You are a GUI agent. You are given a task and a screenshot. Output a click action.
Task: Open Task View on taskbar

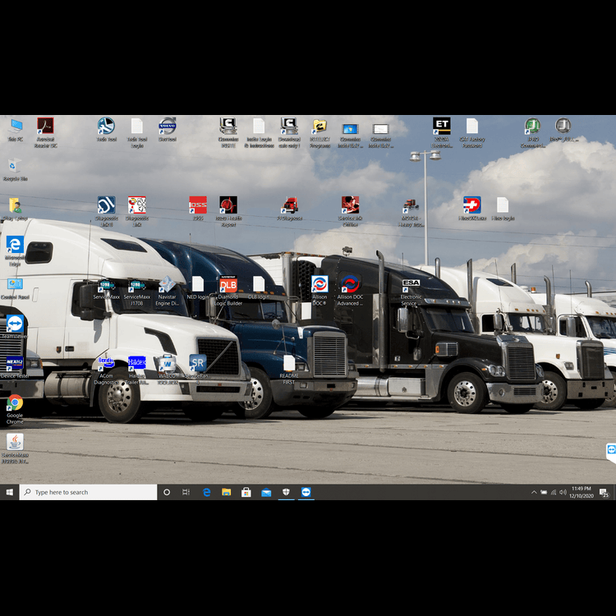[x=186, y=492]
